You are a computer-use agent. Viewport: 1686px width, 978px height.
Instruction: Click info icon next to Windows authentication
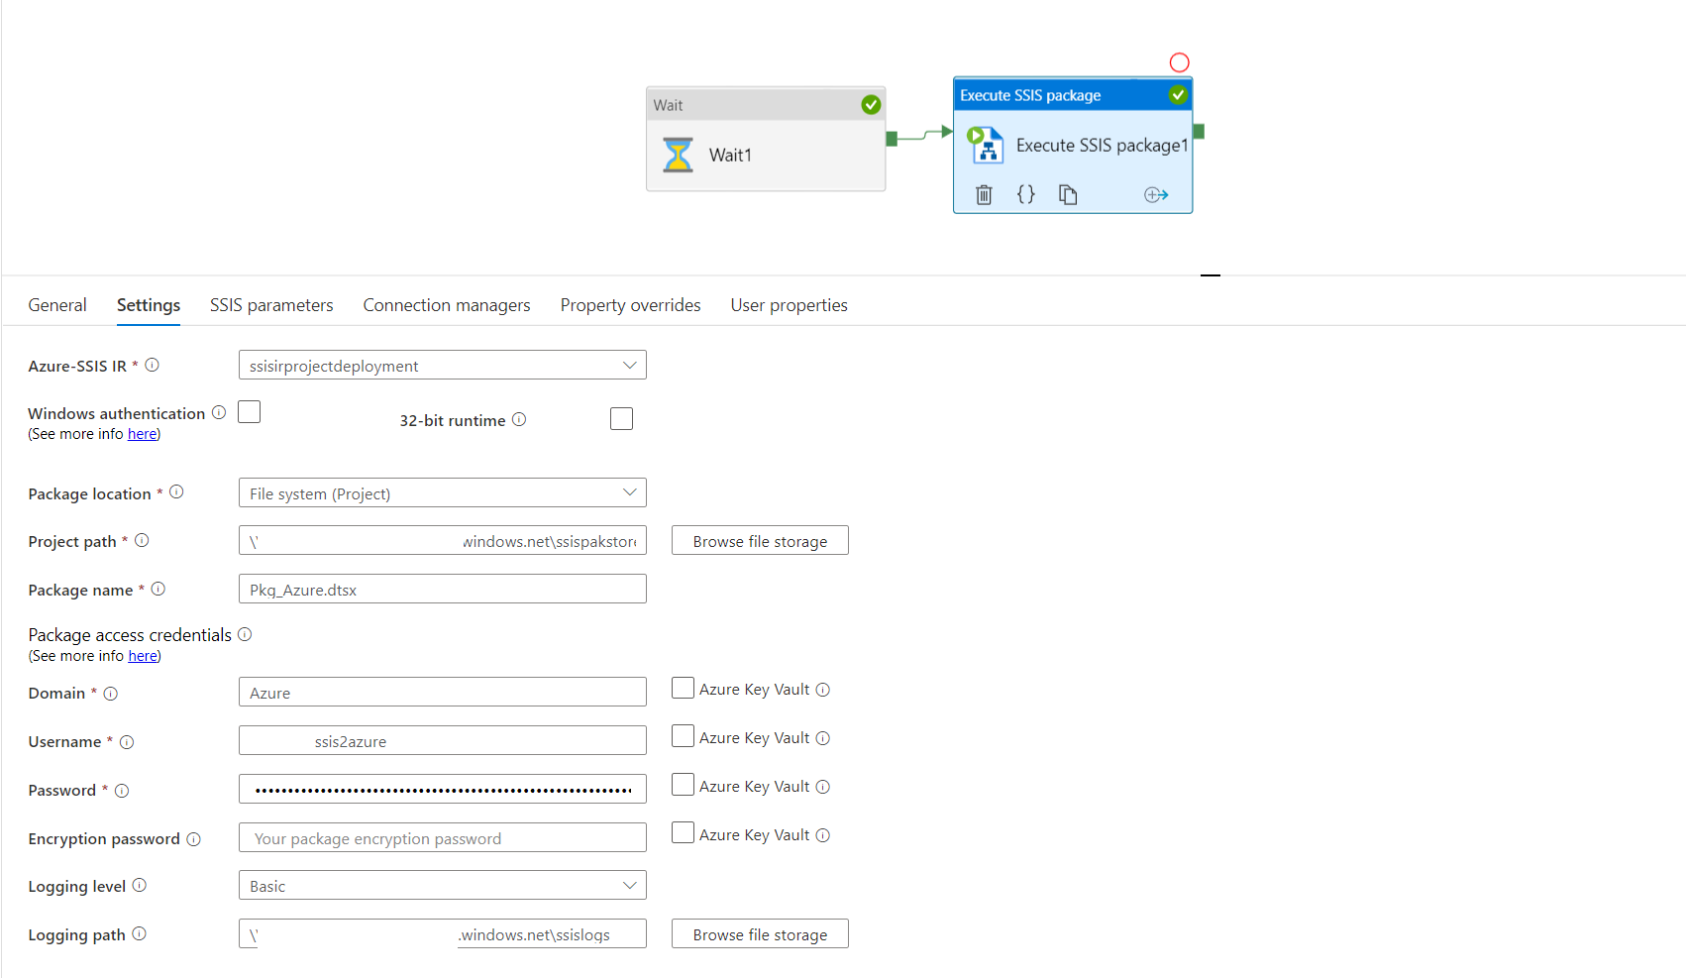[219, 412]
